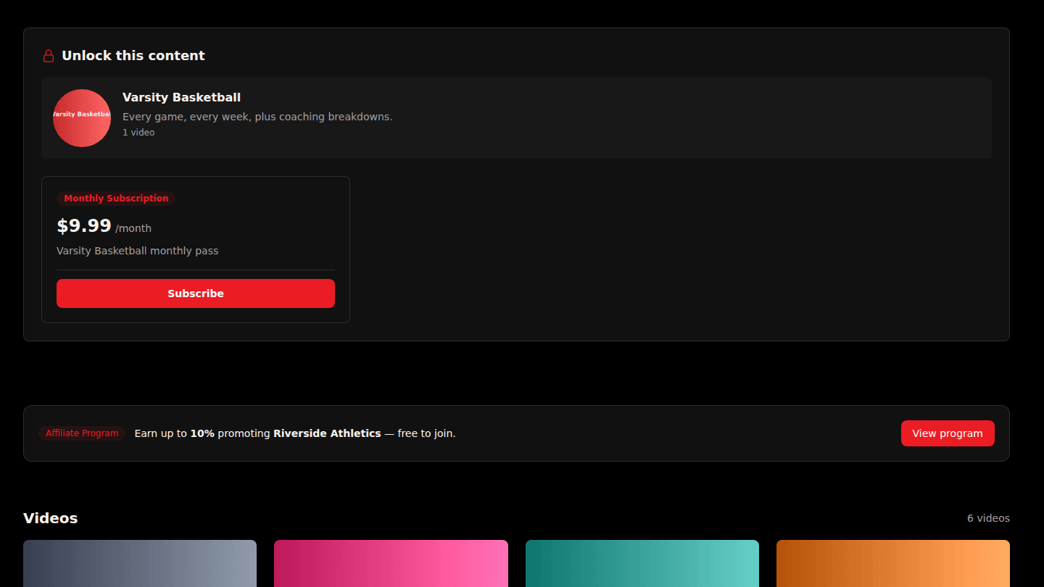Open the pink video thumbnail

391,564
